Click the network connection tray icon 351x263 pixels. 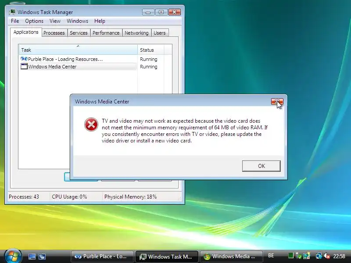point(319,256)
